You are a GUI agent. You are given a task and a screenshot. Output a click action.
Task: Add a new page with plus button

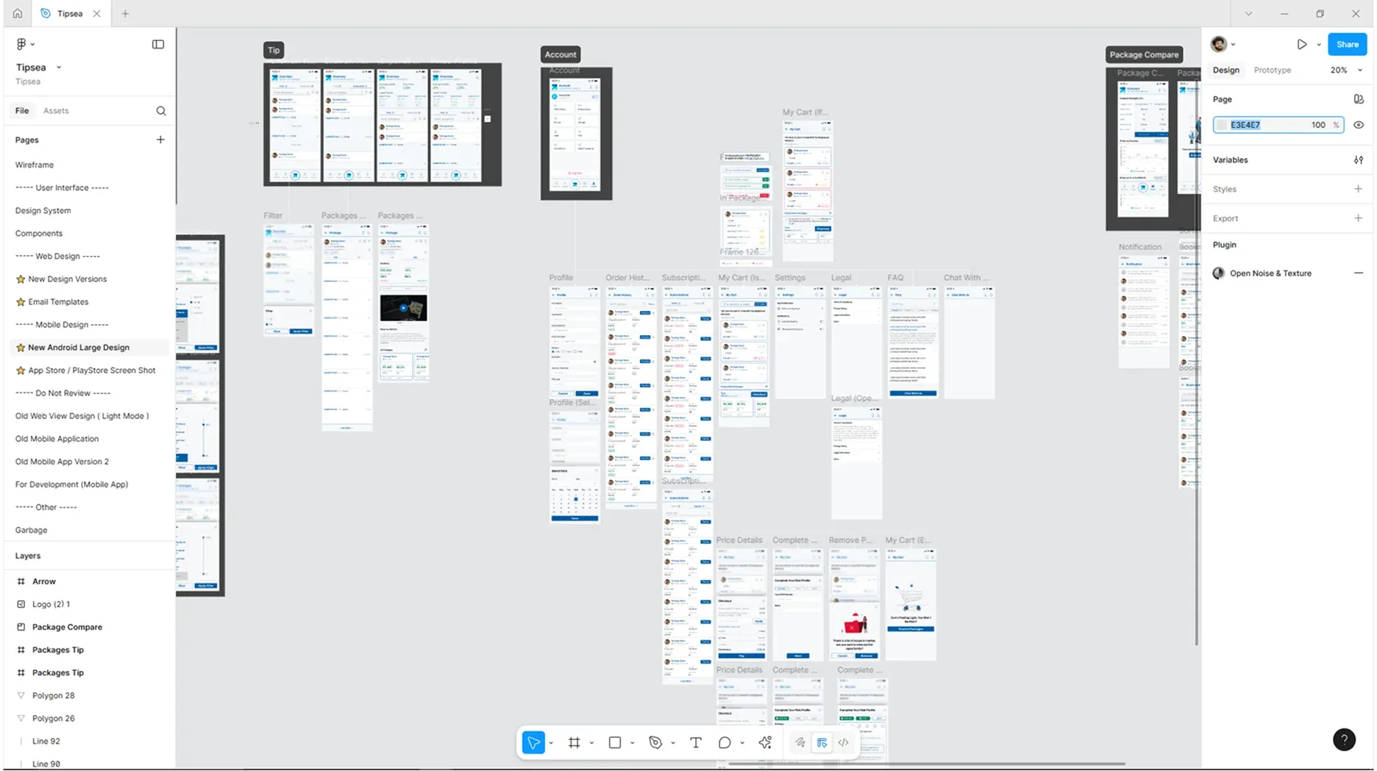160,140
